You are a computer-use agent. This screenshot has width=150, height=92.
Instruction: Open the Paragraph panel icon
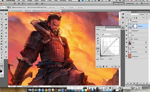tap(6, 36)
